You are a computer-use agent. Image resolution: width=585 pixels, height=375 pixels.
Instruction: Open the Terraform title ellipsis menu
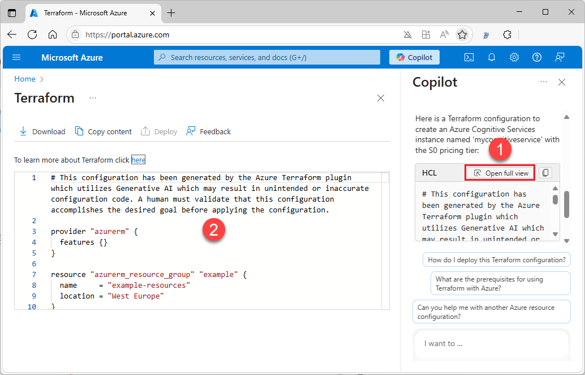93,98
